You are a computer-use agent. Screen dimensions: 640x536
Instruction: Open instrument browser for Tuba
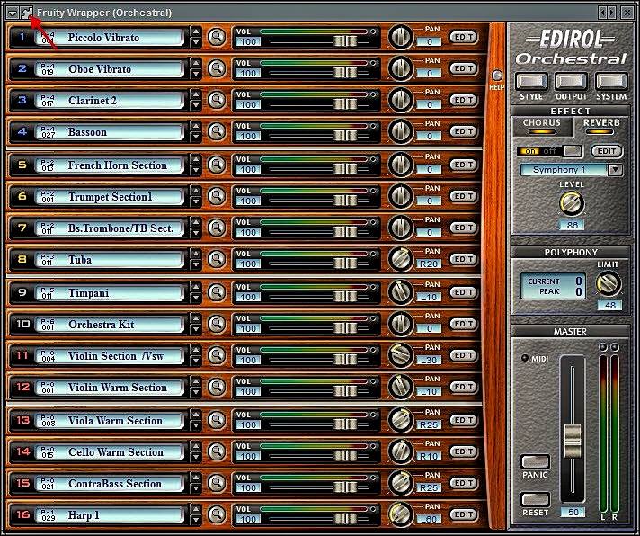tap(217, 259)
